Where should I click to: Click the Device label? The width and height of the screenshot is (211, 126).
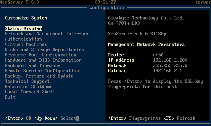click(116, 55)
